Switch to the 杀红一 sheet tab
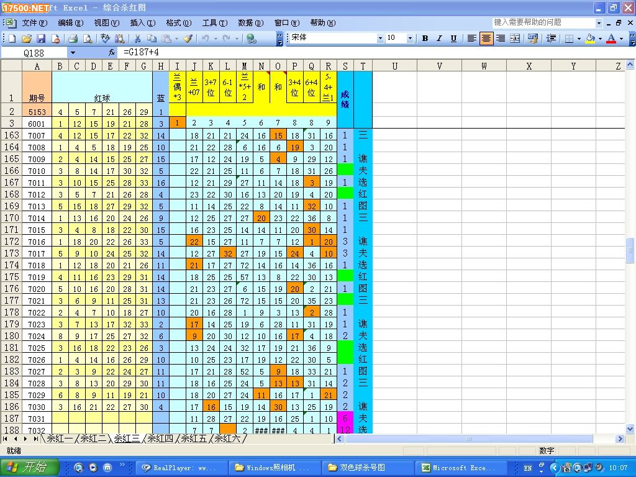This screenshot has height=477, width=636. click(59, 438)
